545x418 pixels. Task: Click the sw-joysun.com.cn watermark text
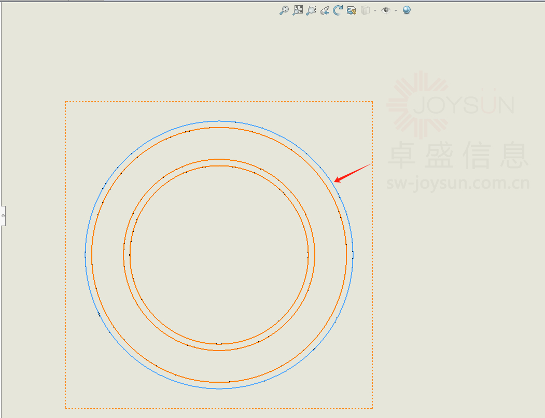pyautogui.click(x=457, y=184)
